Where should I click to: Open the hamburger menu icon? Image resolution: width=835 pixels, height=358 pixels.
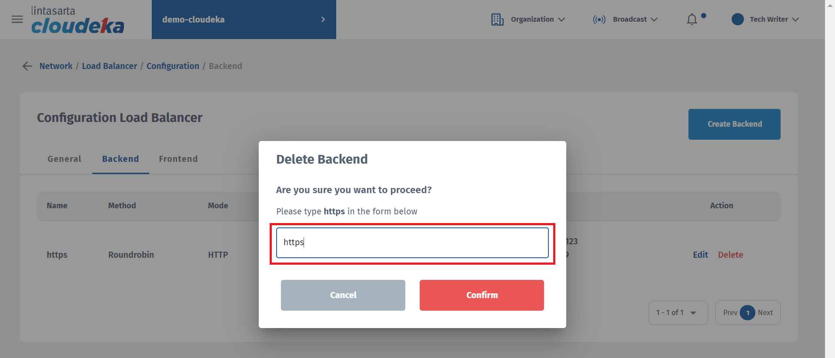pos(17,20)
